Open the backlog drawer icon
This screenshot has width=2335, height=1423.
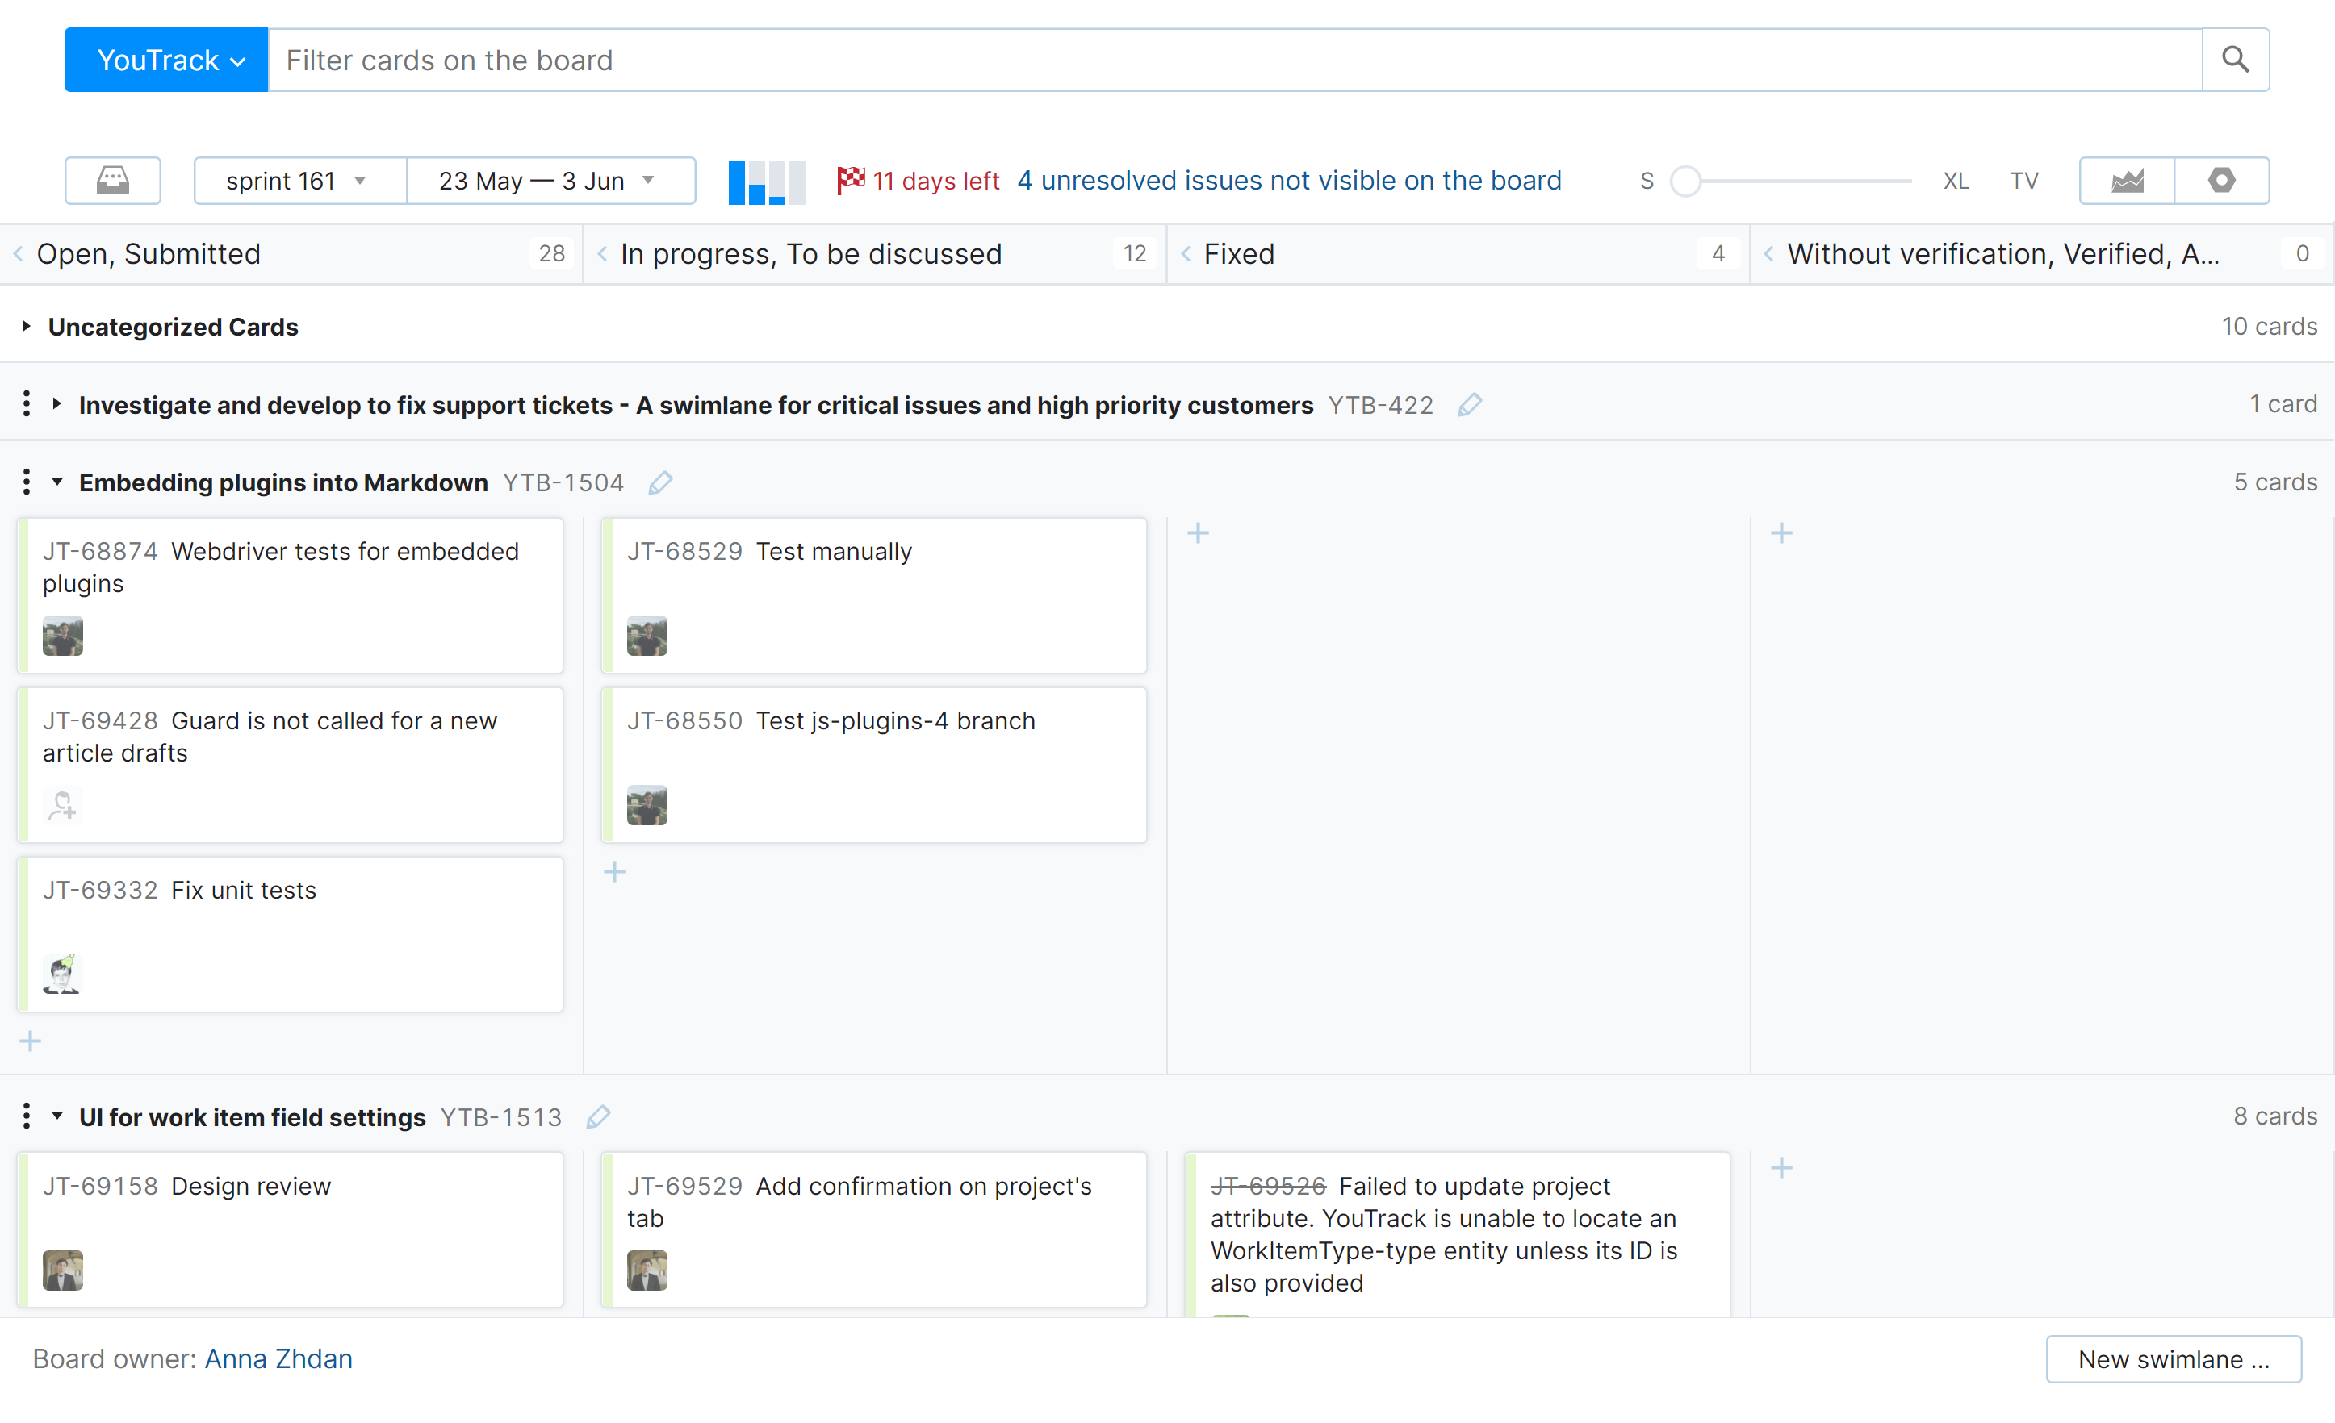(x=112, y=180)
